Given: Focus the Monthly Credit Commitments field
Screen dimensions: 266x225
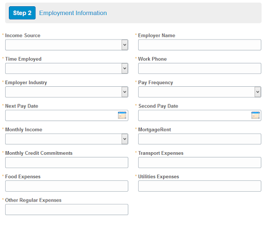Looking at the screenshot, I should coord(66,163).
